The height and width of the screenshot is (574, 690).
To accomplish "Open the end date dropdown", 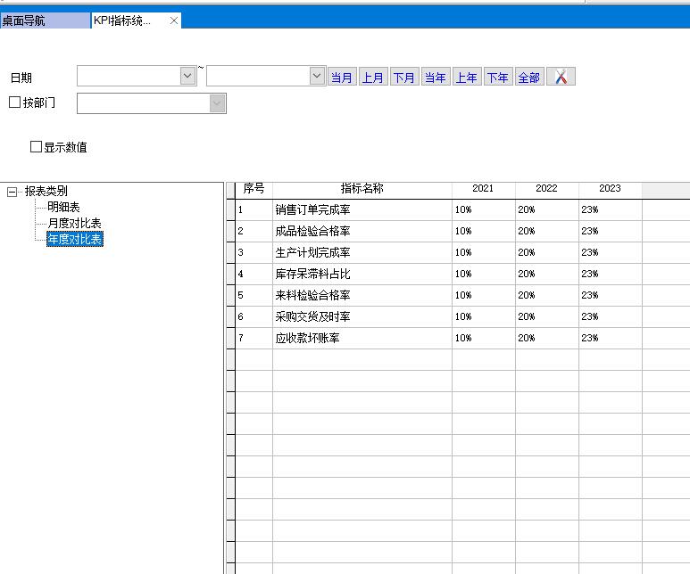I will (317, 77).
